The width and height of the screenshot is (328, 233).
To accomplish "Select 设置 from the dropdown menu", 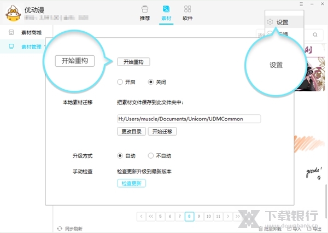I will click(284, 22).
